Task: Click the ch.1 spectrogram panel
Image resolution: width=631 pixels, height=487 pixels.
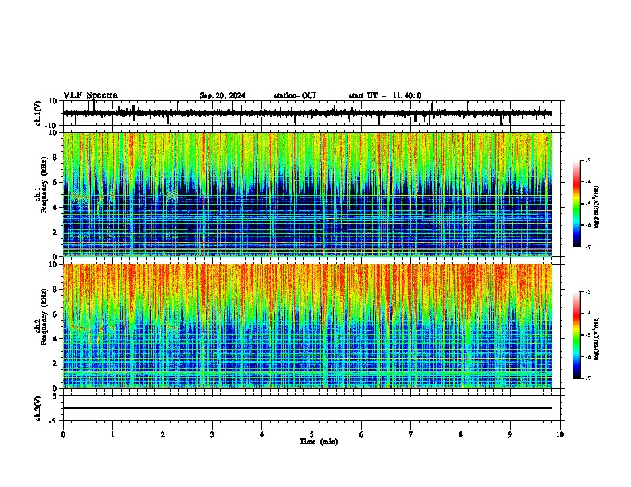Action: tap(308, 194)
